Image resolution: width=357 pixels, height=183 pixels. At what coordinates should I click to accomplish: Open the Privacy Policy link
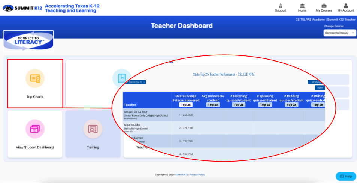197,175
